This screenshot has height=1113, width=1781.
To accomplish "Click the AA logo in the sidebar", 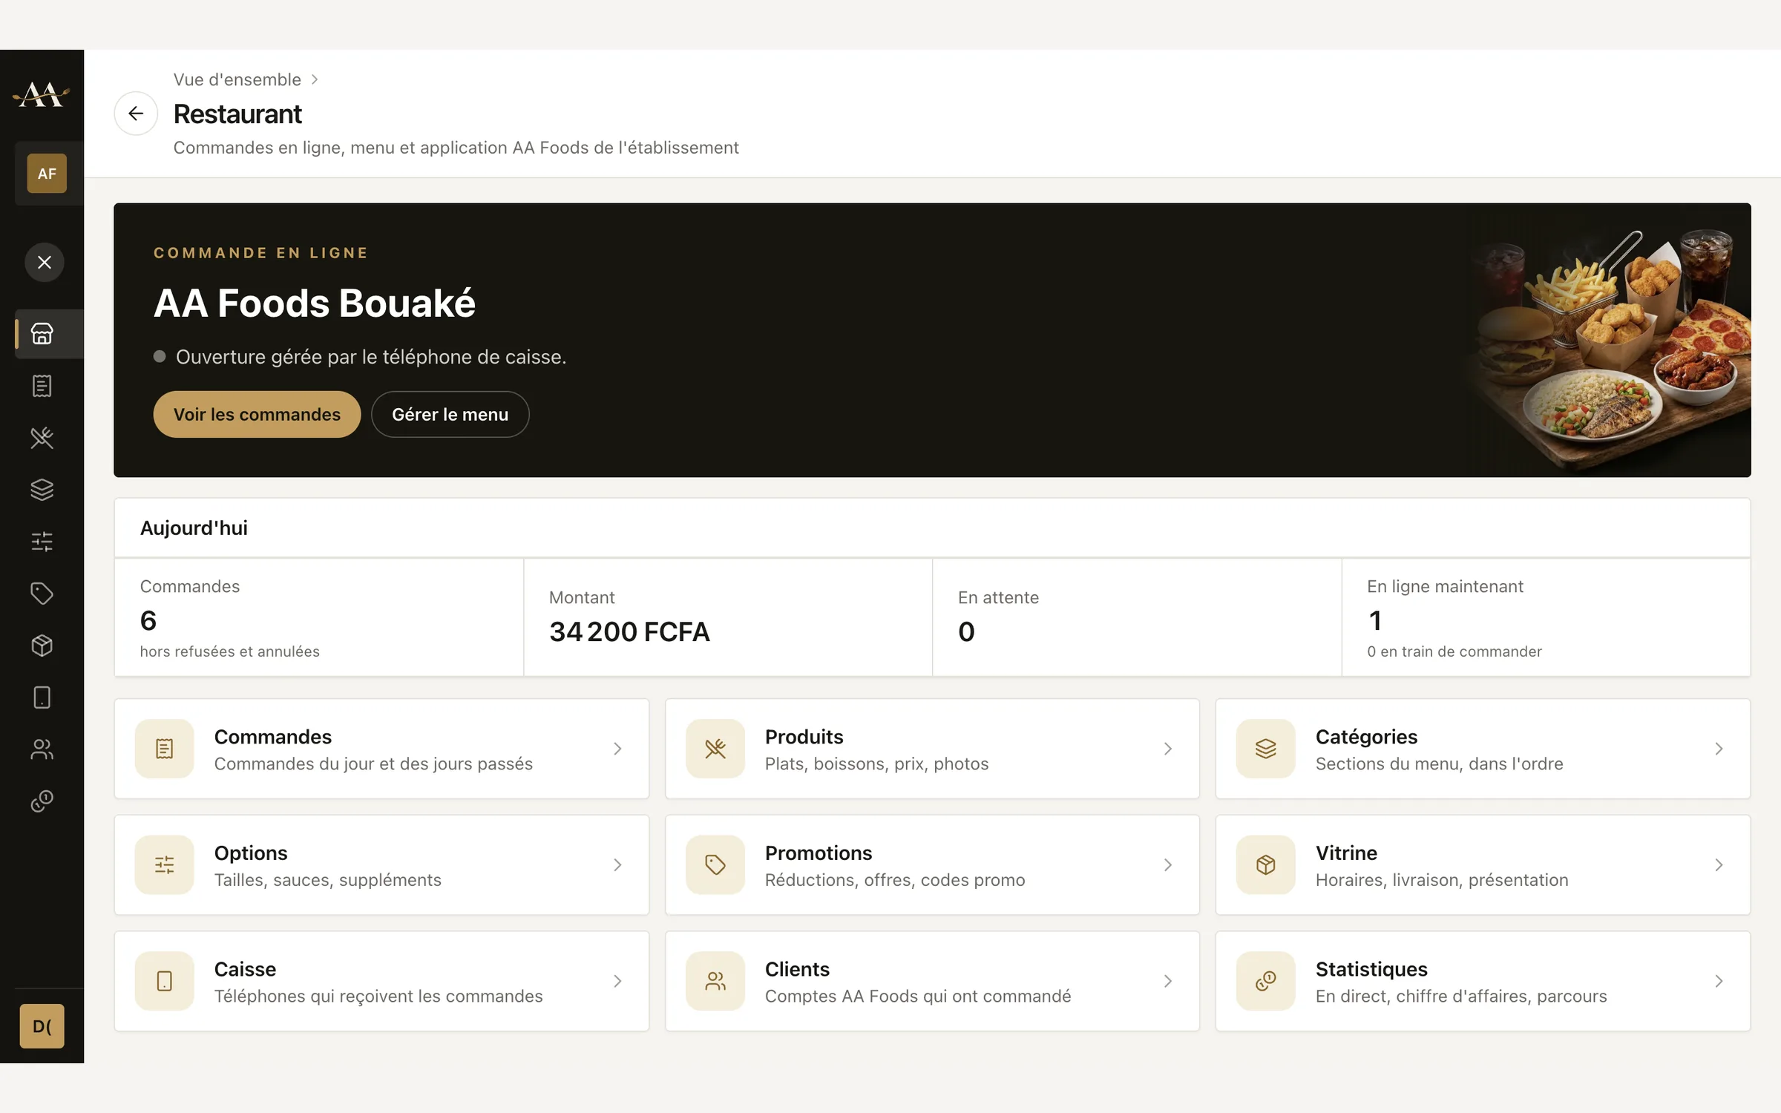I will point(42,95).
